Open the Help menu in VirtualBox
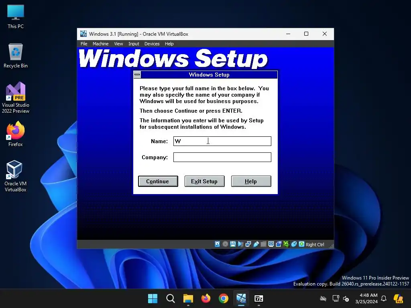 click(169, 44)
